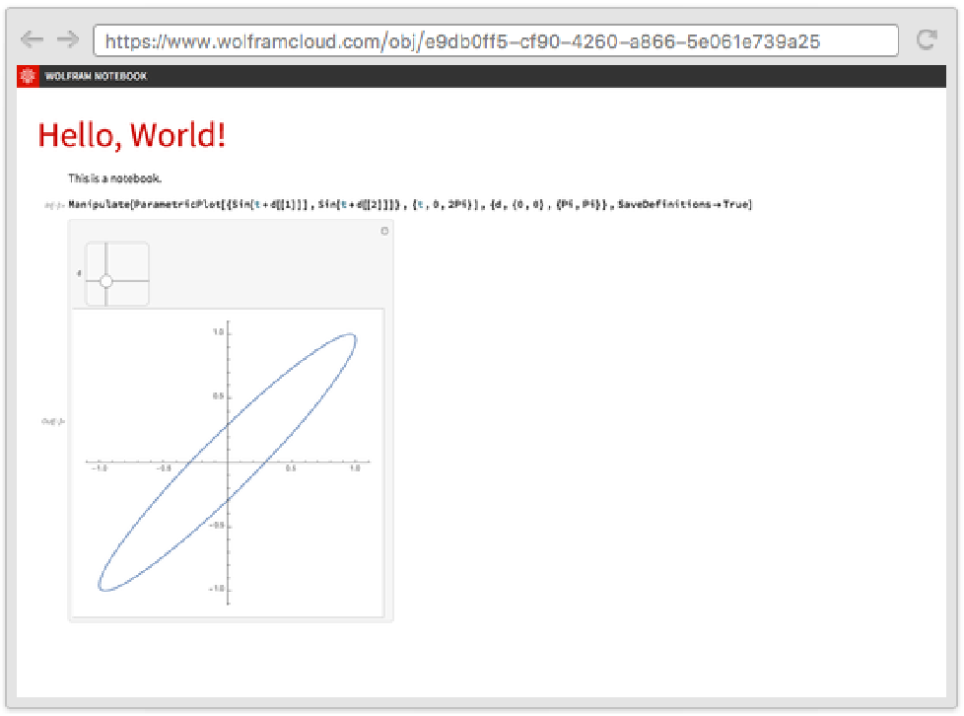Select the "Hello, World!" title cell
Image resolution: width=964 pixels, height=716 pixels.
[x=131, y=135]
